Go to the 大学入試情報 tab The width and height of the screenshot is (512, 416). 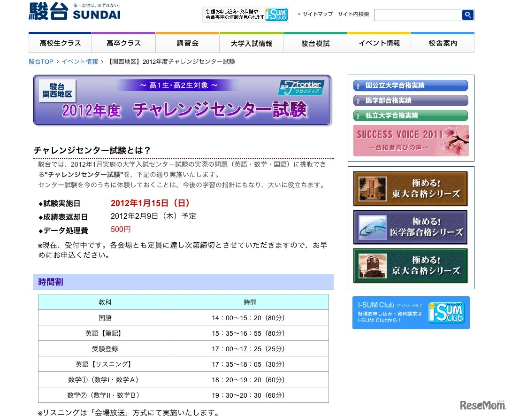(x=251, y=43)
